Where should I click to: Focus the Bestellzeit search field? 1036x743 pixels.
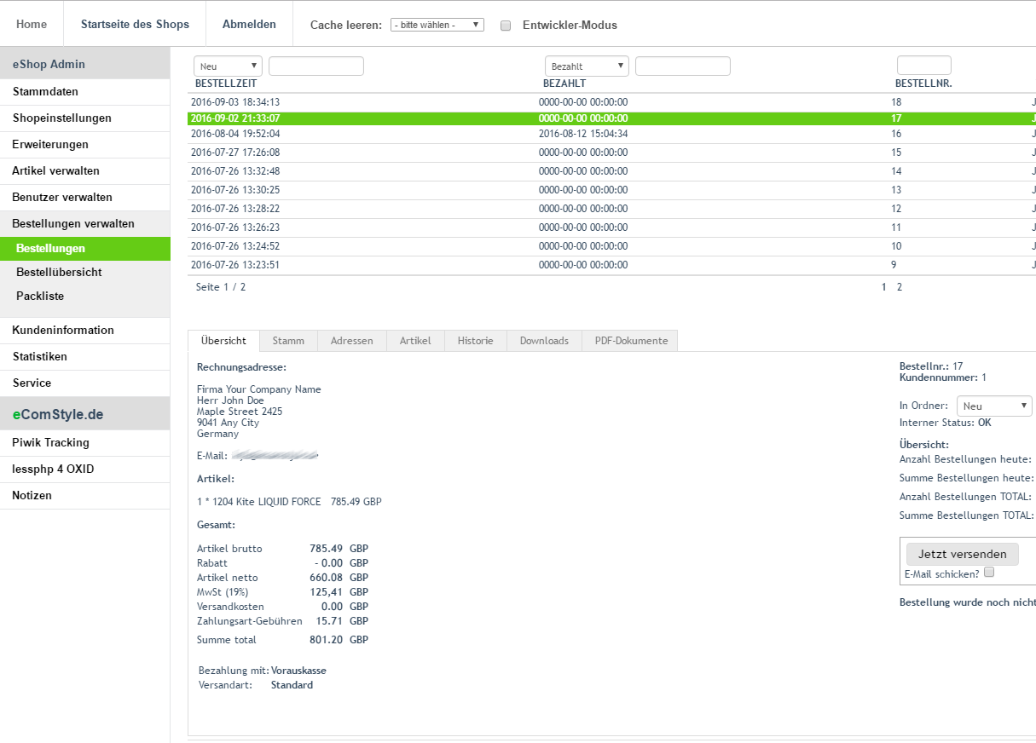click(x=316, y=66)
